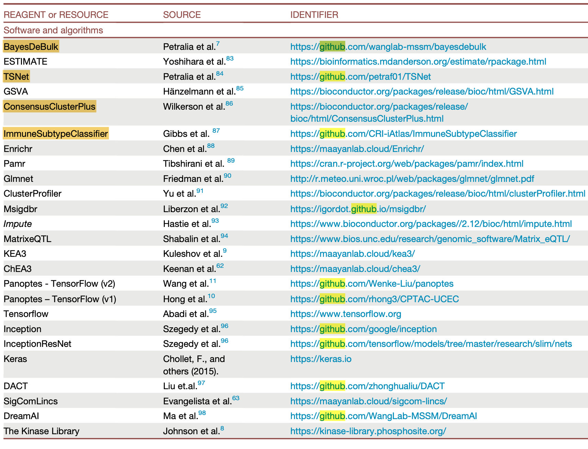
Task: Click citation 11 next to Wang et al.
Action: click(x=213, y=281)
